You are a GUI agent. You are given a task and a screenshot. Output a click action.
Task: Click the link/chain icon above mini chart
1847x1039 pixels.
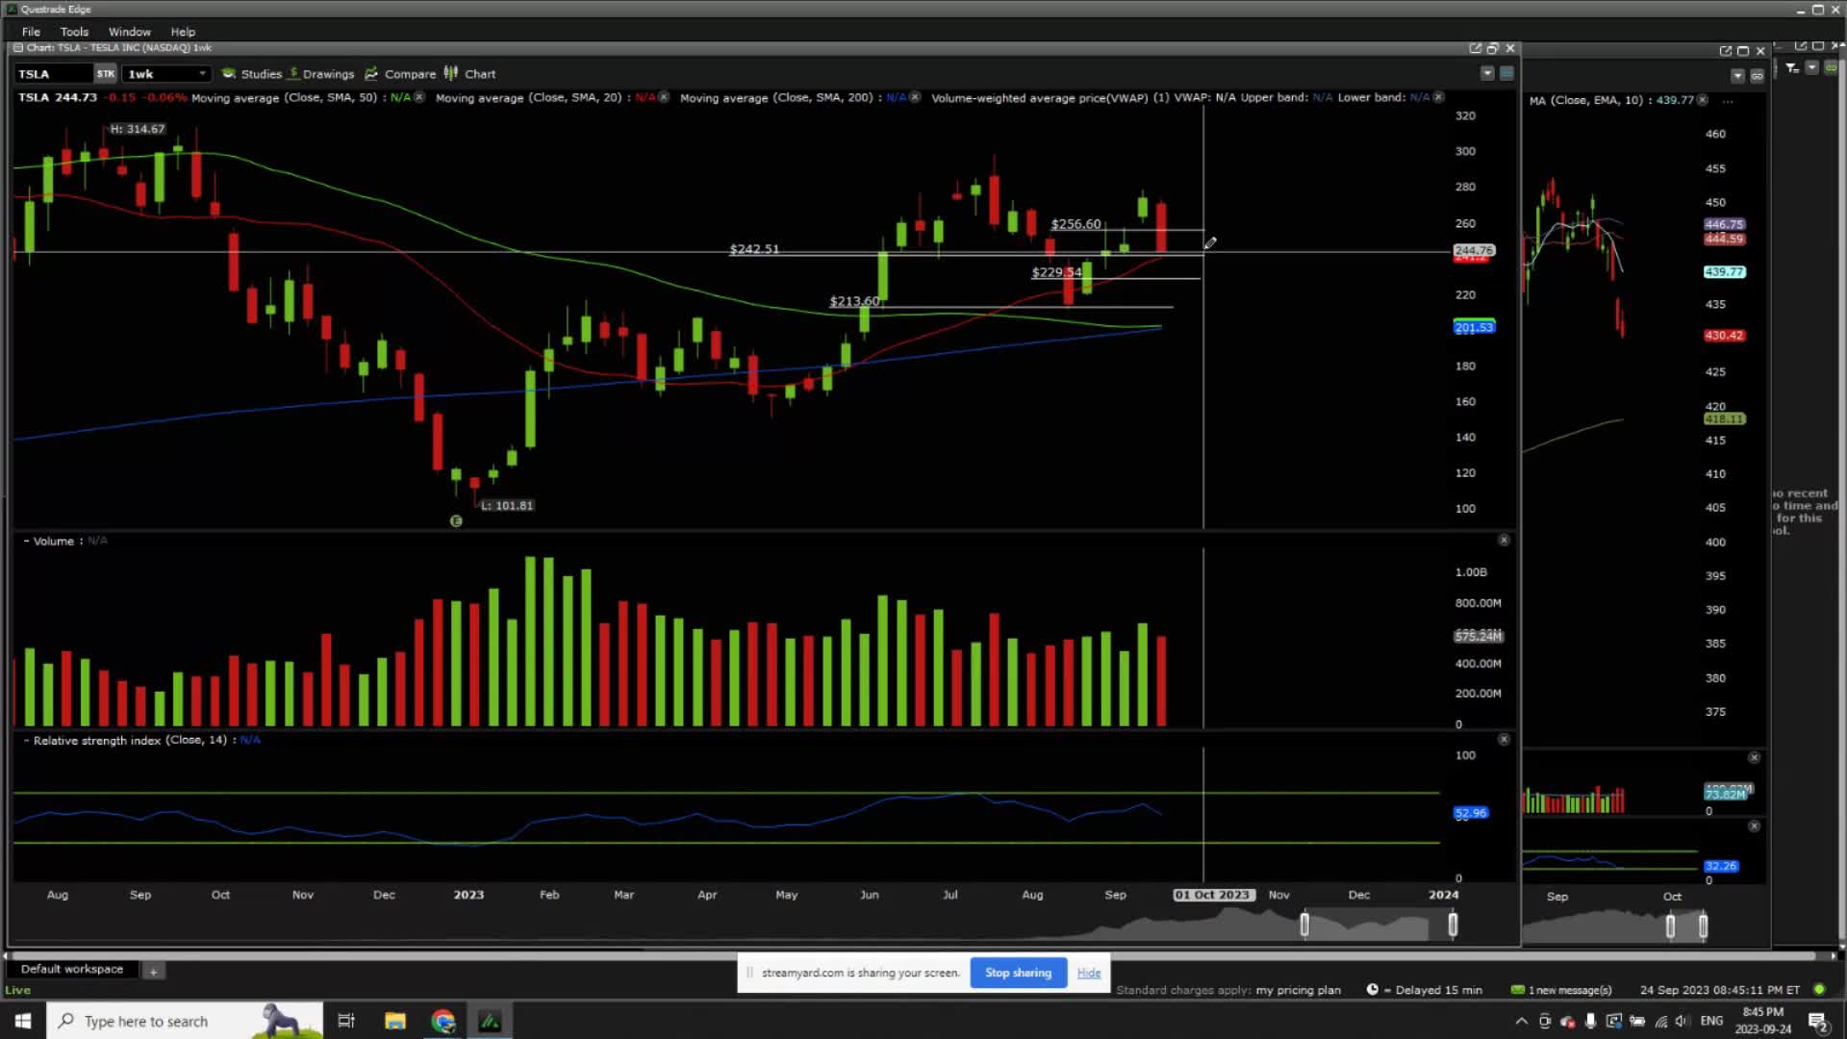click(x=1757, y=74)
